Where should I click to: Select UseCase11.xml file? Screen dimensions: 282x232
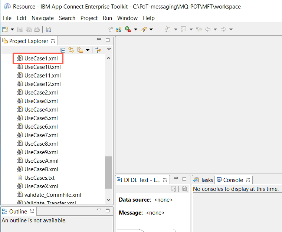click(39, 76)
